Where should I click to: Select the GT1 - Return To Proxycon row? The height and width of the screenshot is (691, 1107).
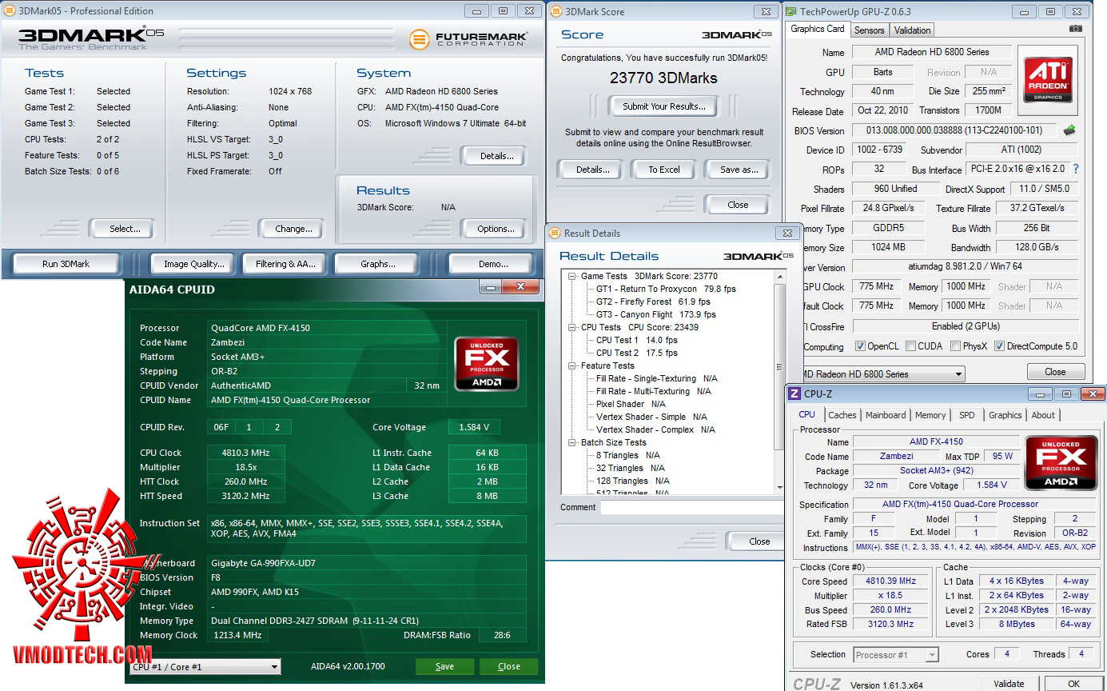tap(666, 289)
